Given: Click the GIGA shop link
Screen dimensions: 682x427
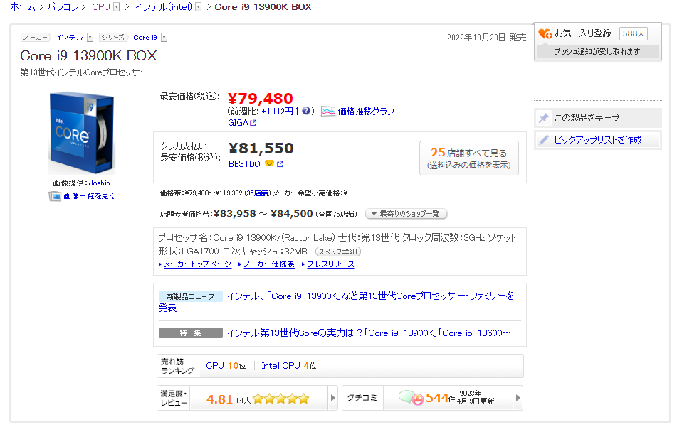Looking at the screenshot, I should tap(238, 123).
